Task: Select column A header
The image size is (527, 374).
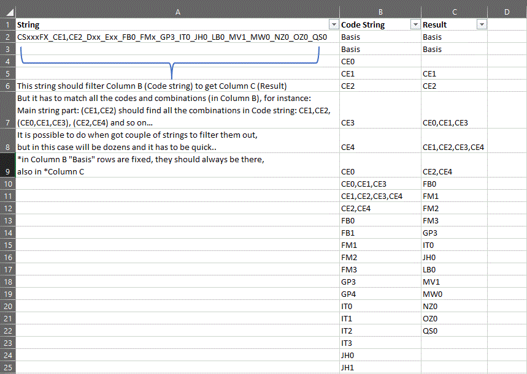Action: coord(178,12)
